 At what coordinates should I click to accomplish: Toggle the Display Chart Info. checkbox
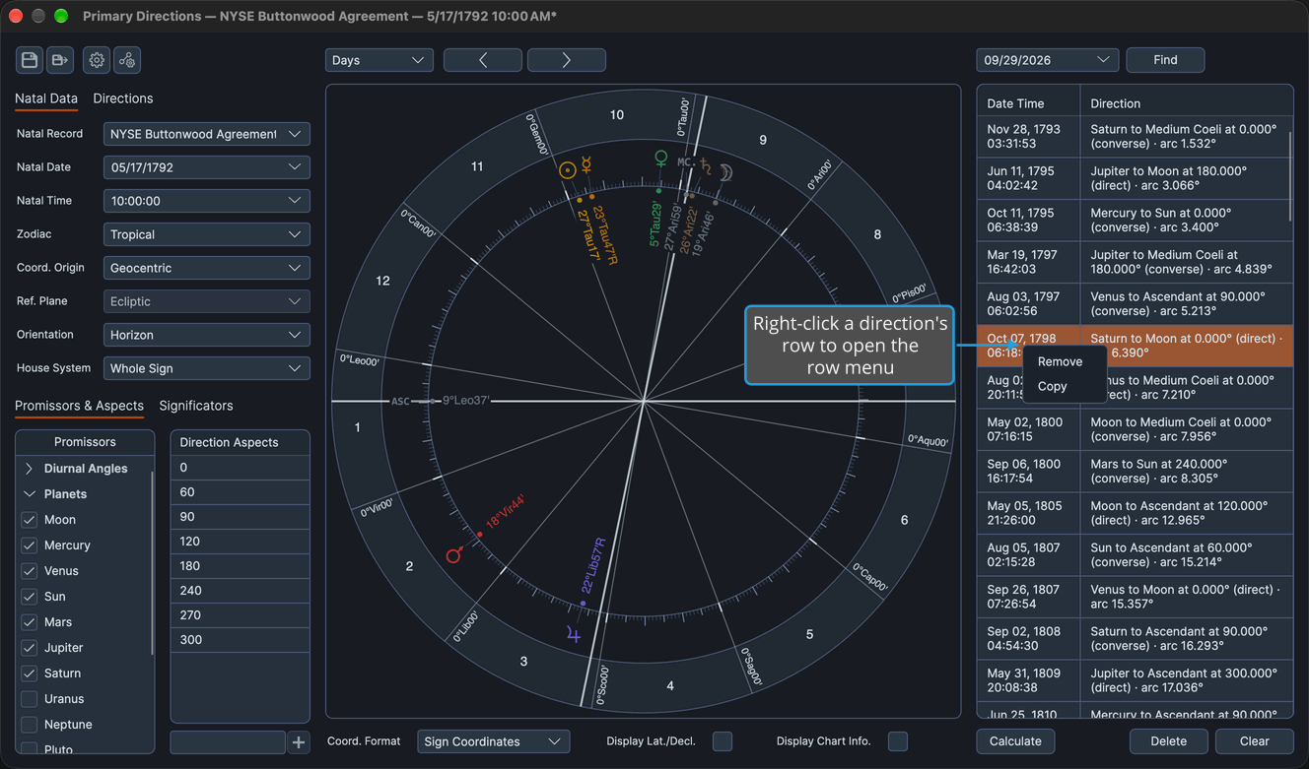[898, 741]
